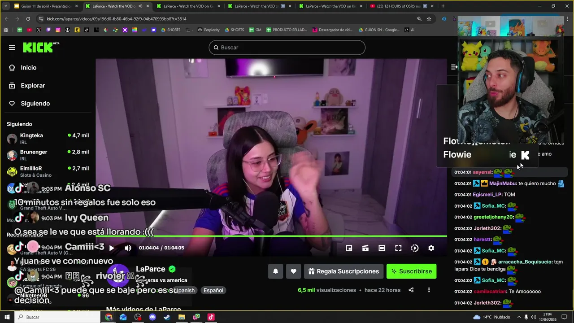Viewport: 574px width, 323px height.
Task: Switch to the Guion 11 de abril tab
Action: click(46, 6)
